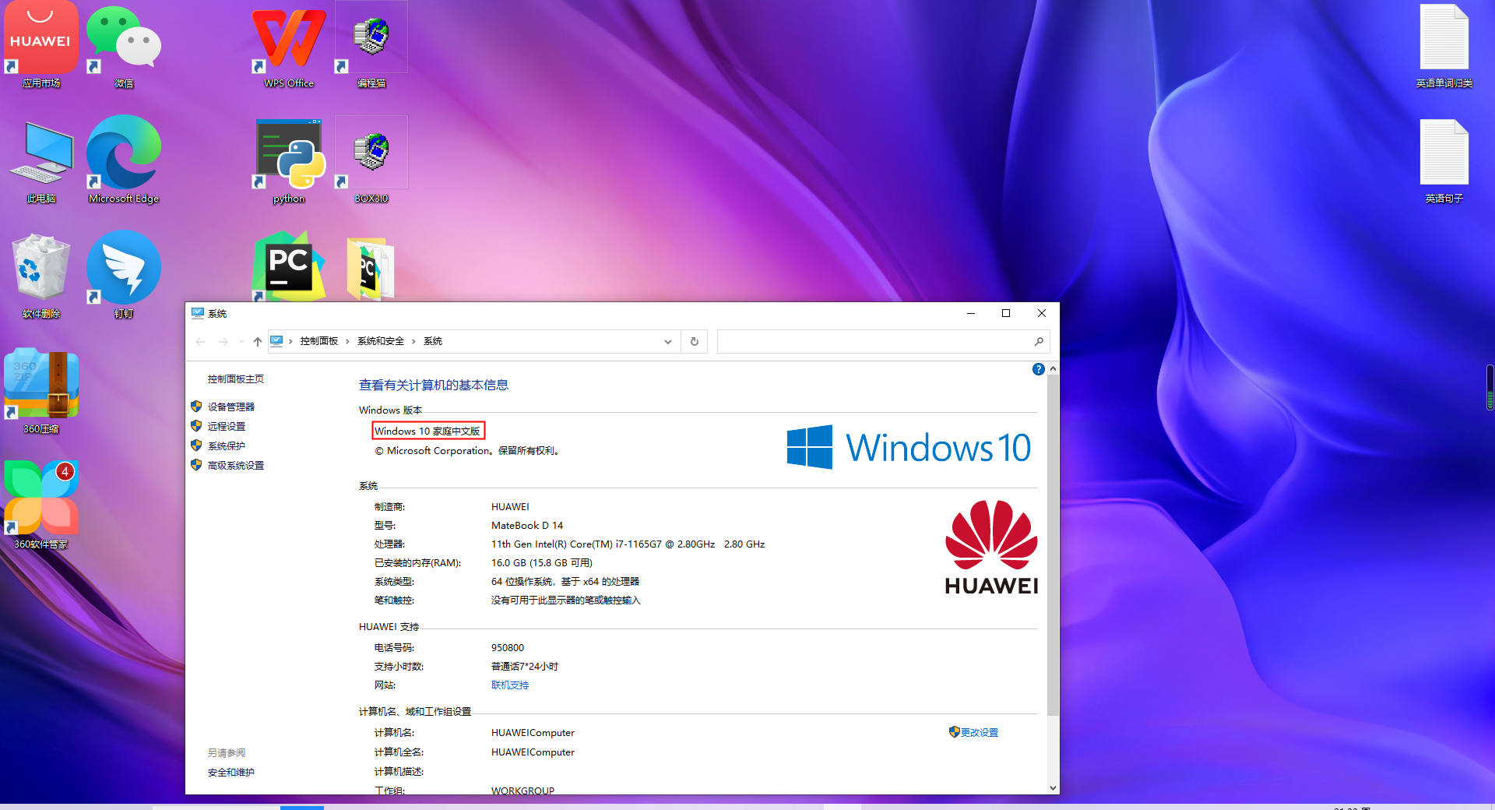Open the PyCharm desktop shortcut
The height and width of the screenshot is (810, 1495).
pos(289,266)
